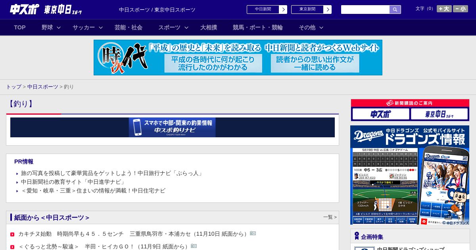Go to TOP menu item
Viewport: 476px width, 250px height.
[x=20, y=27]
